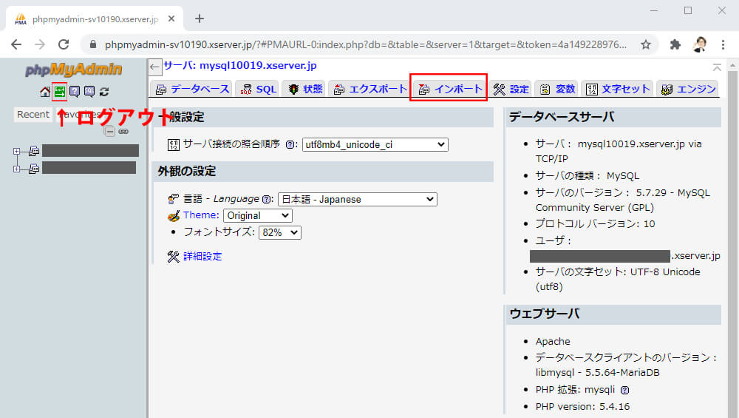This screenshot has height=418, width=739.
Task: Click the 'PHP version: 5.4.16' text
Action: tap(582, 406)
